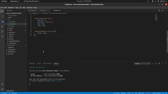The height and width of the screenshot is (94, 168).
Task: Open the Edit menu
Action: pyautogui.click(x=5, y=8)
